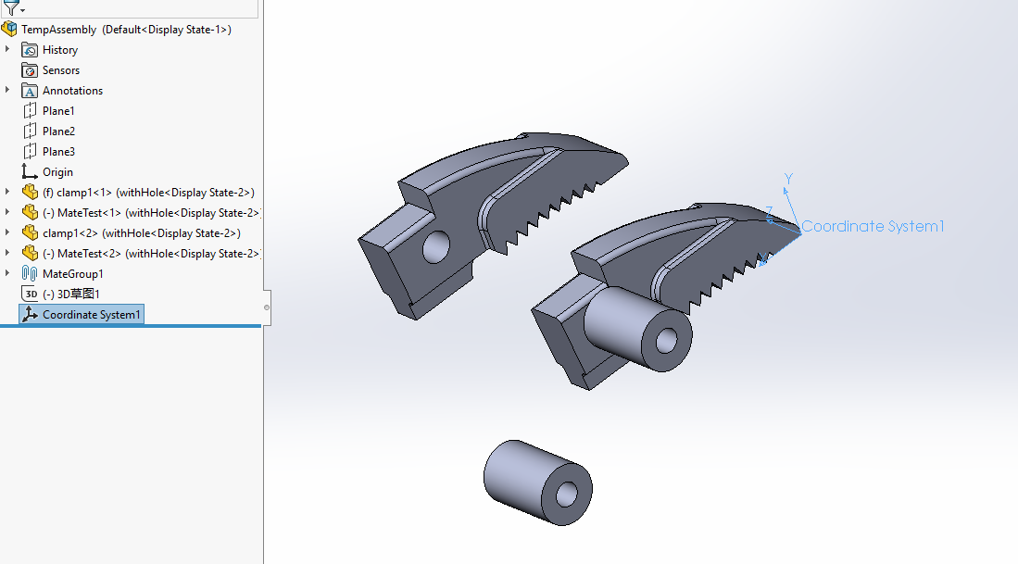Select the Sensors tree entry
1018x564 pixels.
61,70
